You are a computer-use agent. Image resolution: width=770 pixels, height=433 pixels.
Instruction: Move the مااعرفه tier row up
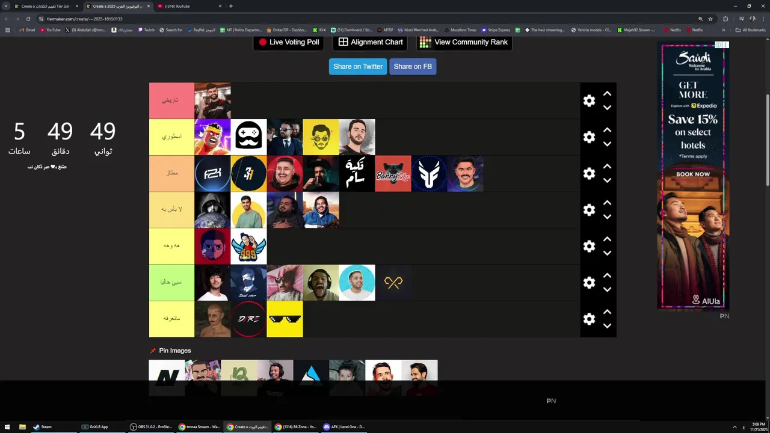click(607, 312)
